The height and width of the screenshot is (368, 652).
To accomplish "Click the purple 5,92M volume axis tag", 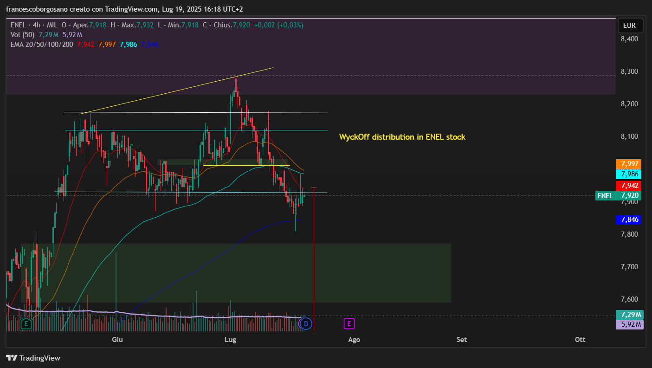I will pyautogui.click(x=630, y=324).
